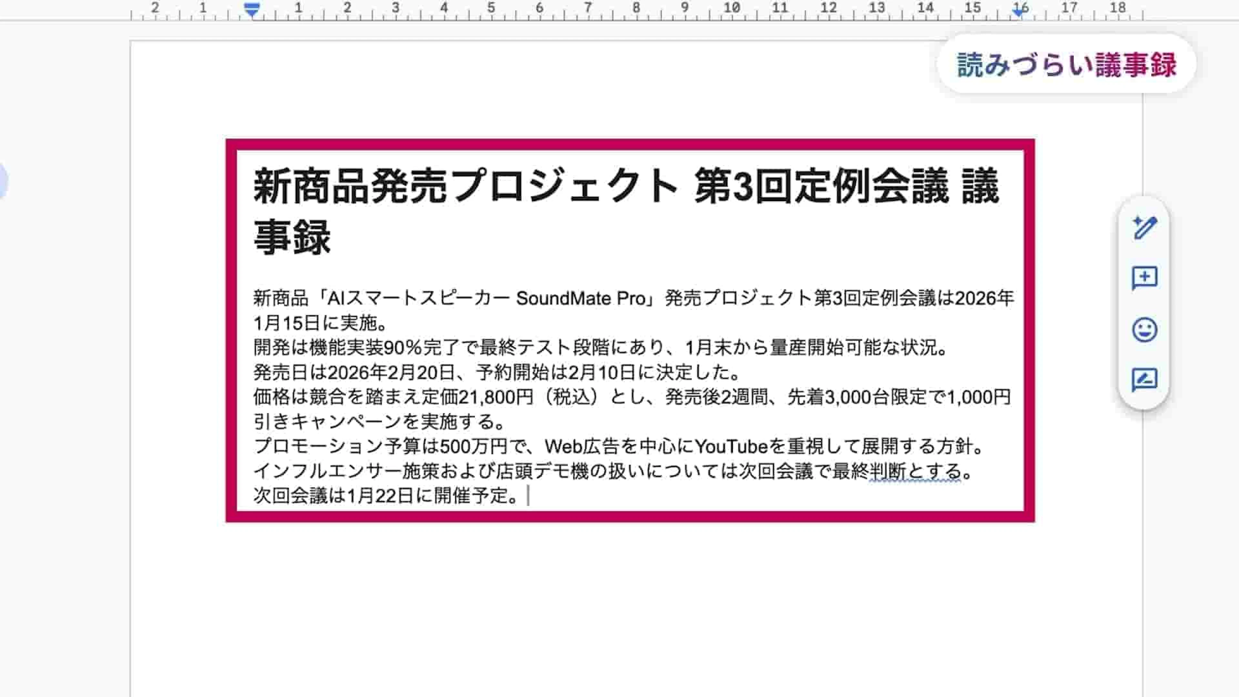1239x697 pixels.
Task: Click the 500万円 budget text
Action: (x=473, y=446)
